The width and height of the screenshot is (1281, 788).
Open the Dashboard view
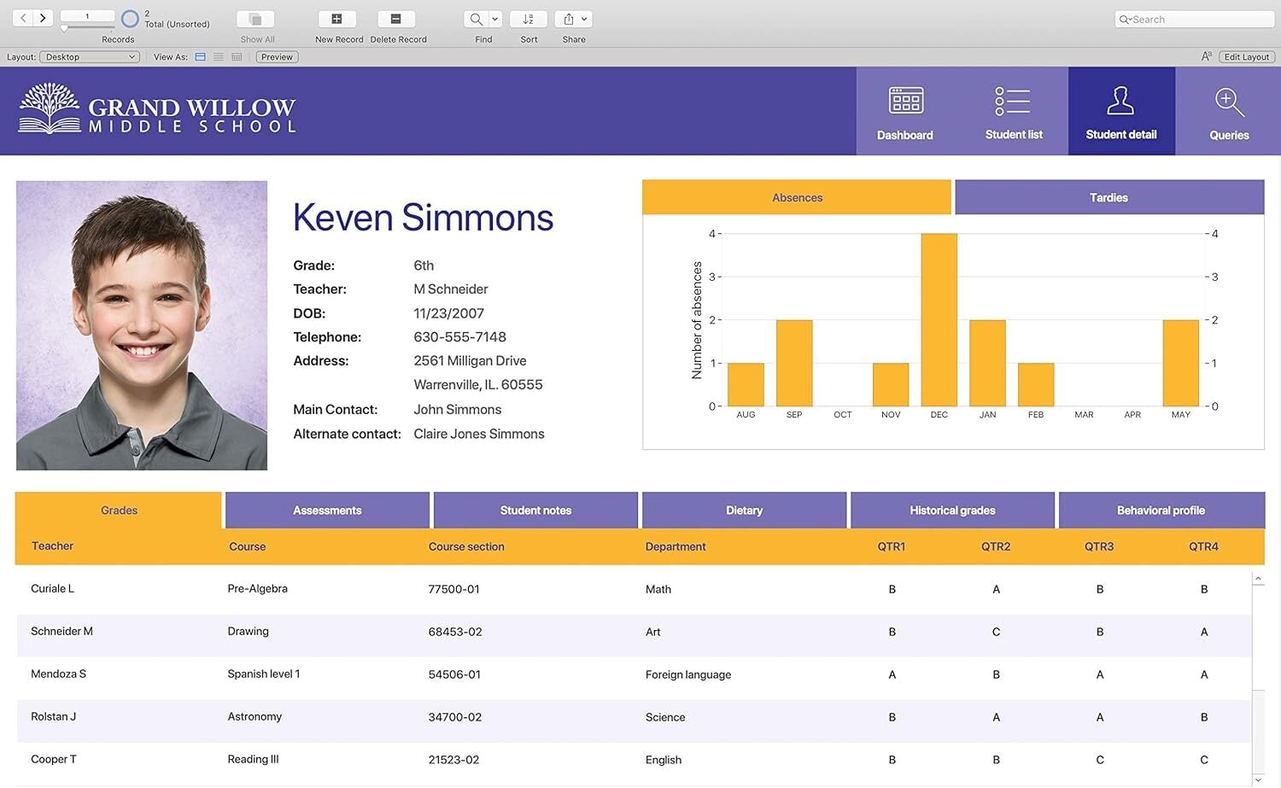[x=905, y=112]
